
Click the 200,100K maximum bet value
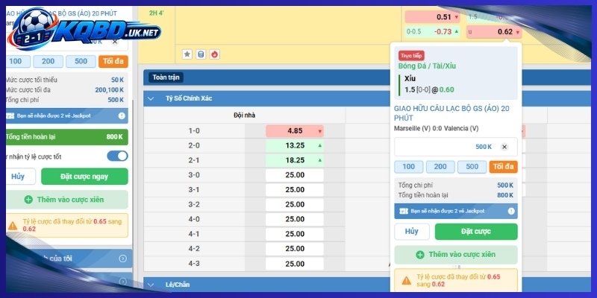pyautogui.click(x=109, y=90)
